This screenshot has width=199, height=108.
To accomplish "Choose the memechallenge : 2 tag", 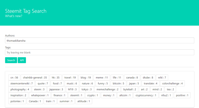I will (x=108, y=89).
